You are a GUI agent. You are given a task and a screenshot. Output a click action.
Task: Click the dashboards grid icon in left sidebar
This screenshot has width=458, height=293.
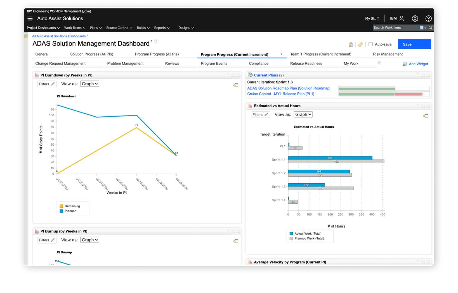pyautogui.click(x=26, y=36)
